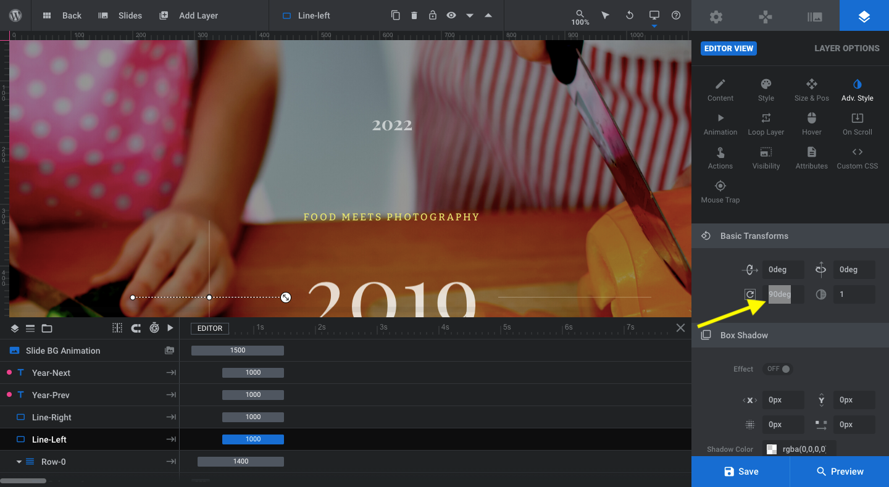Open the Style layer option
The image size is (889, 487).
click(766, 90)
